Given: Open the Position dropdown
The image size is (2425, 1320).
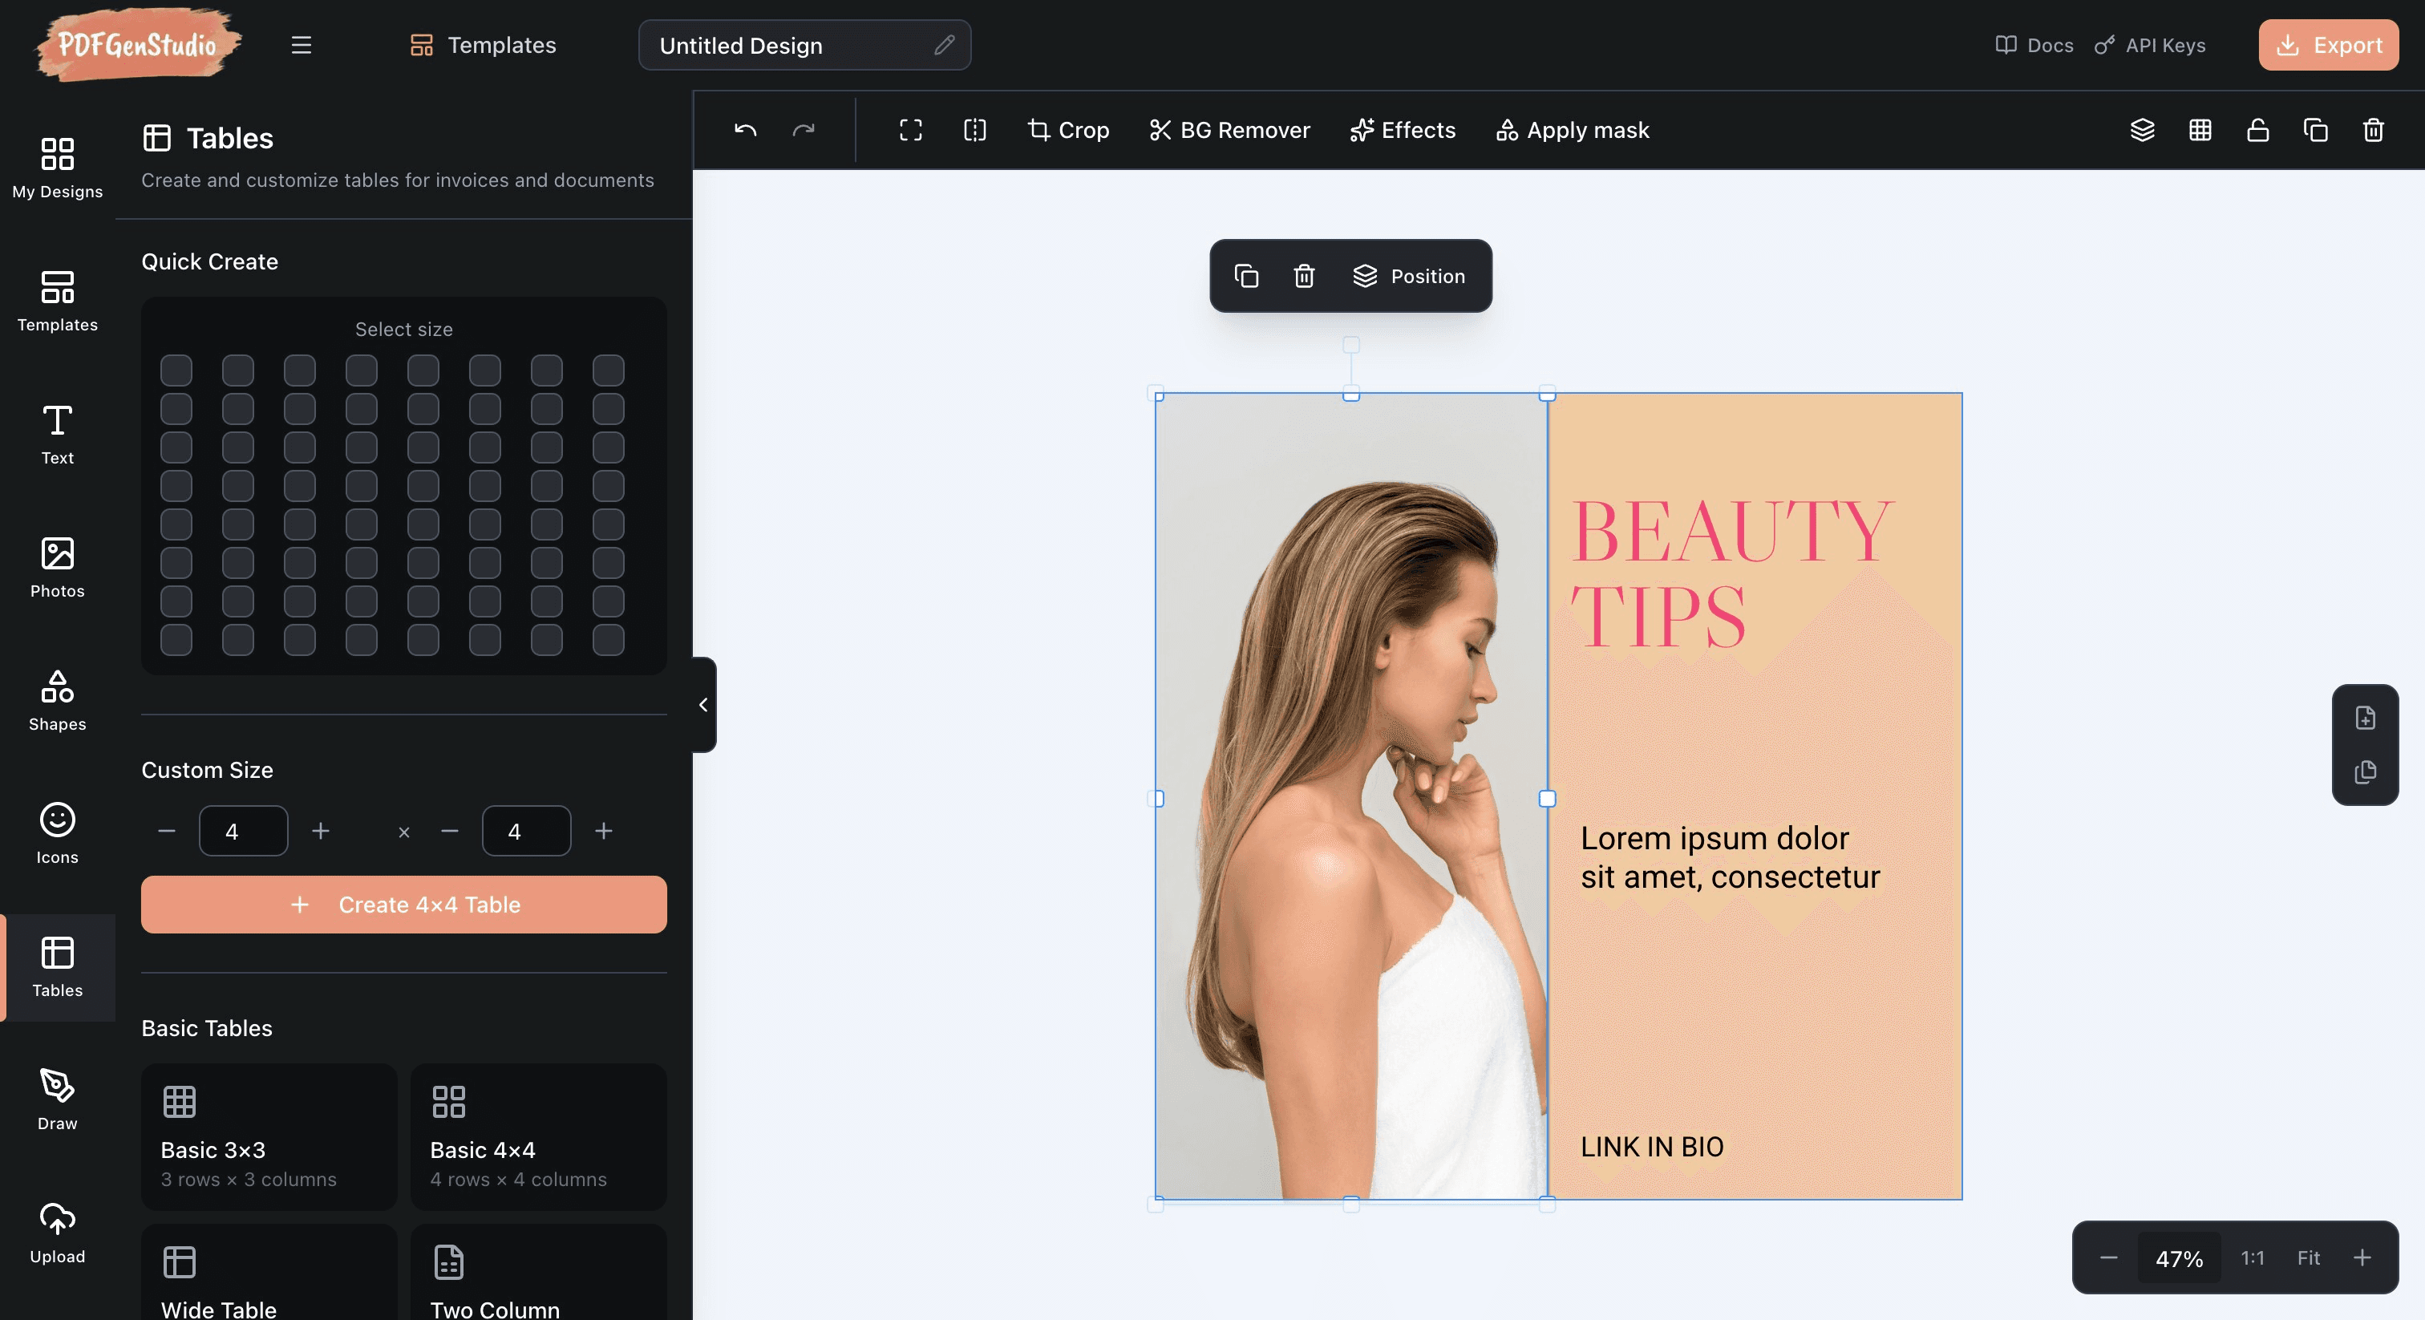Looking at the screenshot, I should tap(1408, 276).
